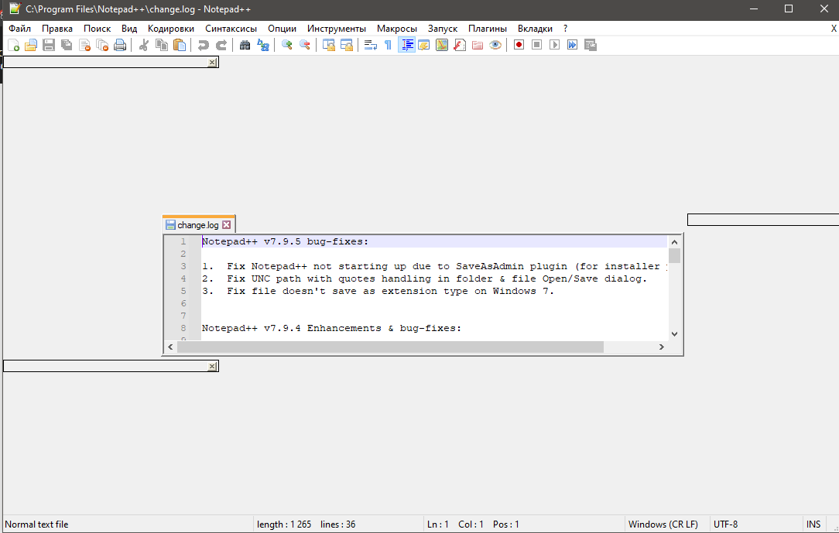Toggle display of all characters
This screenshot has height=533, width=839.
point(387,44)
